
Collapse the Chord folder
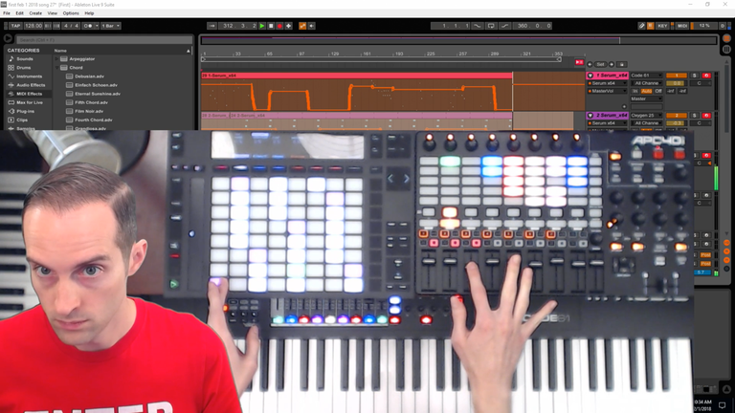tap(56, 68)
